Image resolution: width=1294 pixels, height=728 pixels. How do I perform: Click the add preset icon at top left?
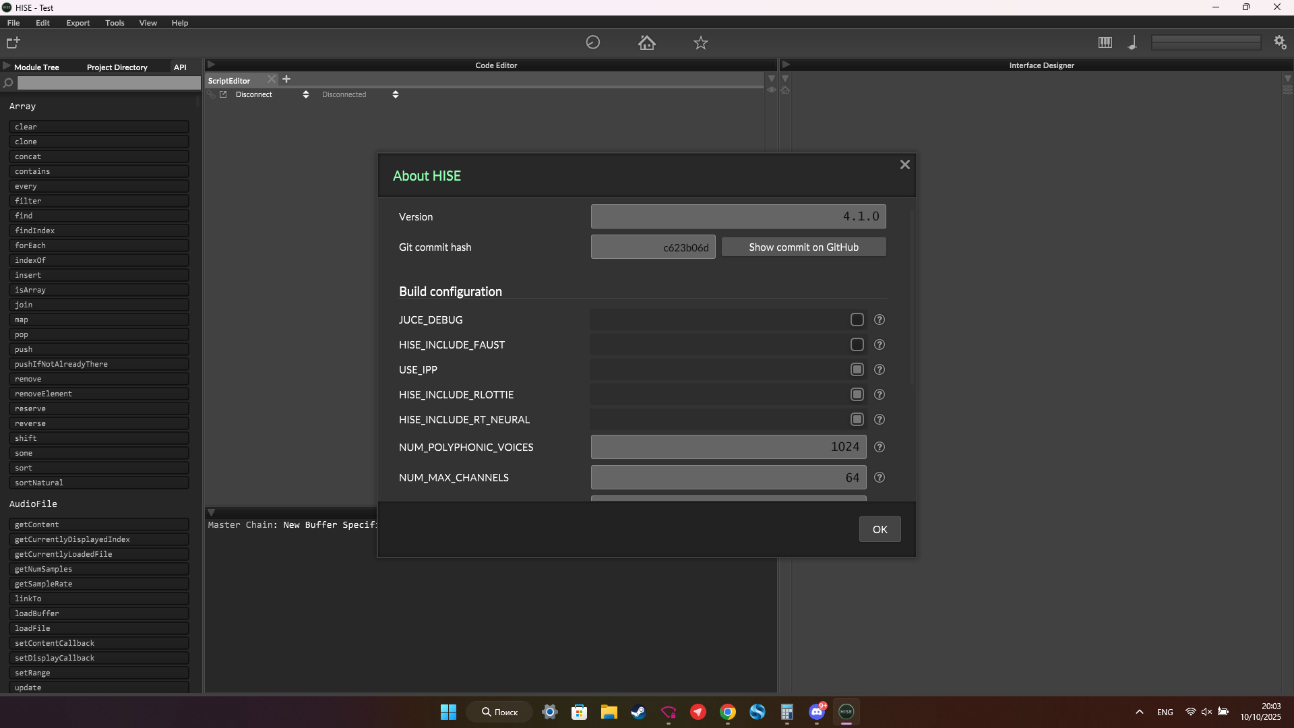(13, 42)
